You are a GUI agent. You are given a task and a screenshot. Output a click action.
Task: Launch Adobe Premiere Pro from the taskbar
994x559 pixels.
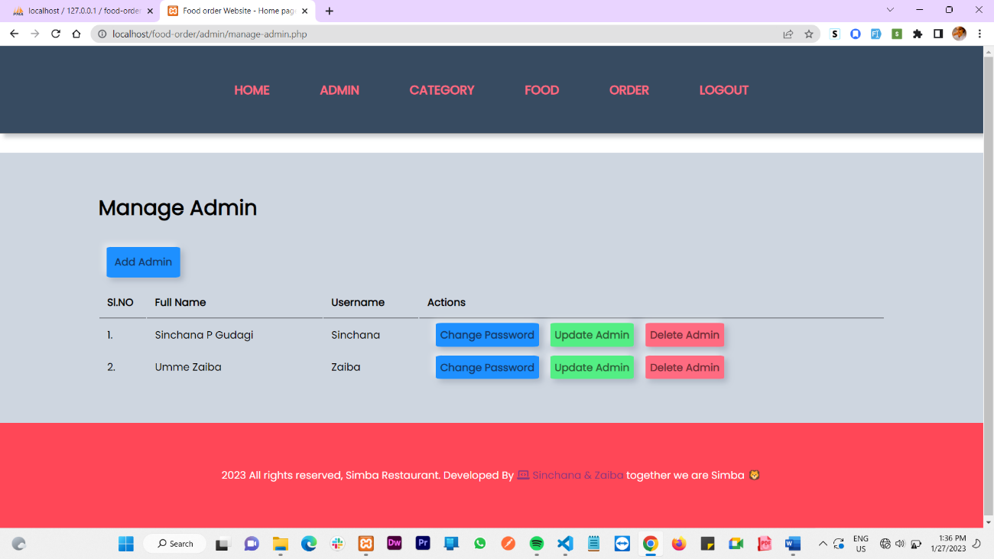(x=423, y=543)
